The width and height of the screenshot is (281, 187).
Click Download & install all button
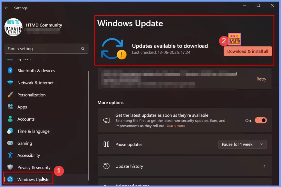click(x=248, y=51)
